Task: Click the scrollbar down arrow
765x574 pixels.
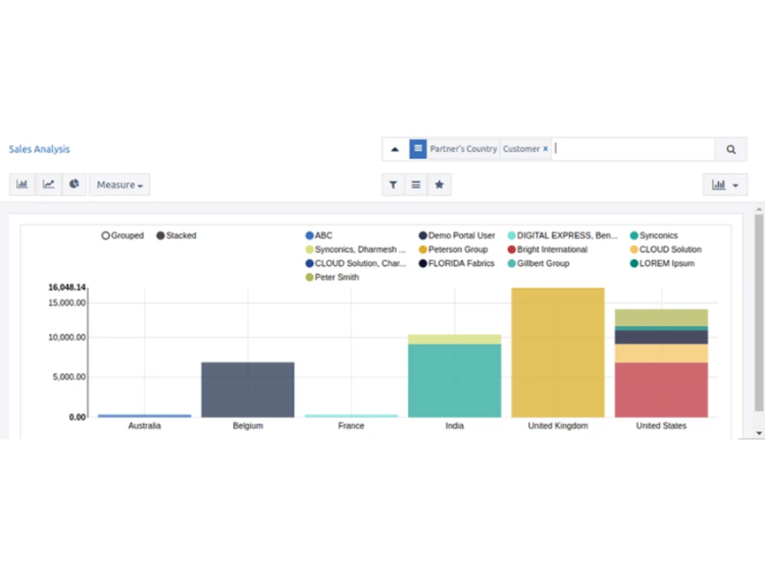Action: coord(759,433)
